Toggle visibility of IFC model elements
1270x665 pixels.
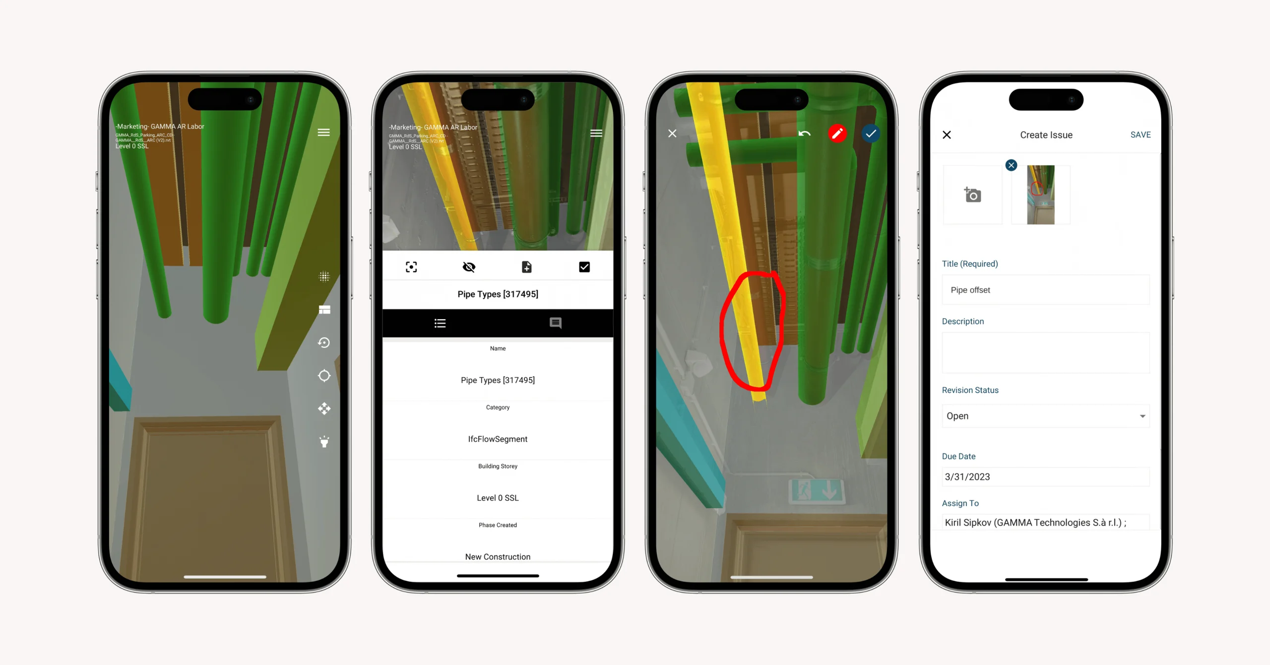pos(469,266)
